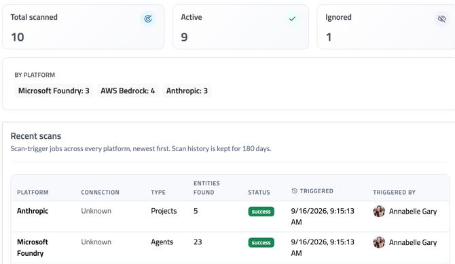Click the Ignored value 1
Viewport: 455px width, 264px height.
329,37
